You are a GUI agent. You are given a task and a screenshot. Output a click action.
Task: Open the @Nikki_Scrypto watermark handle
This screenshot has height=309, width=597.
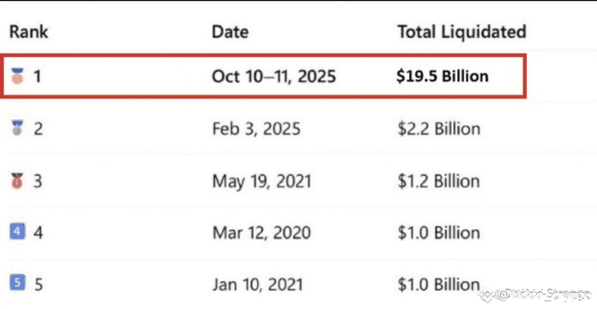[544, 295]
